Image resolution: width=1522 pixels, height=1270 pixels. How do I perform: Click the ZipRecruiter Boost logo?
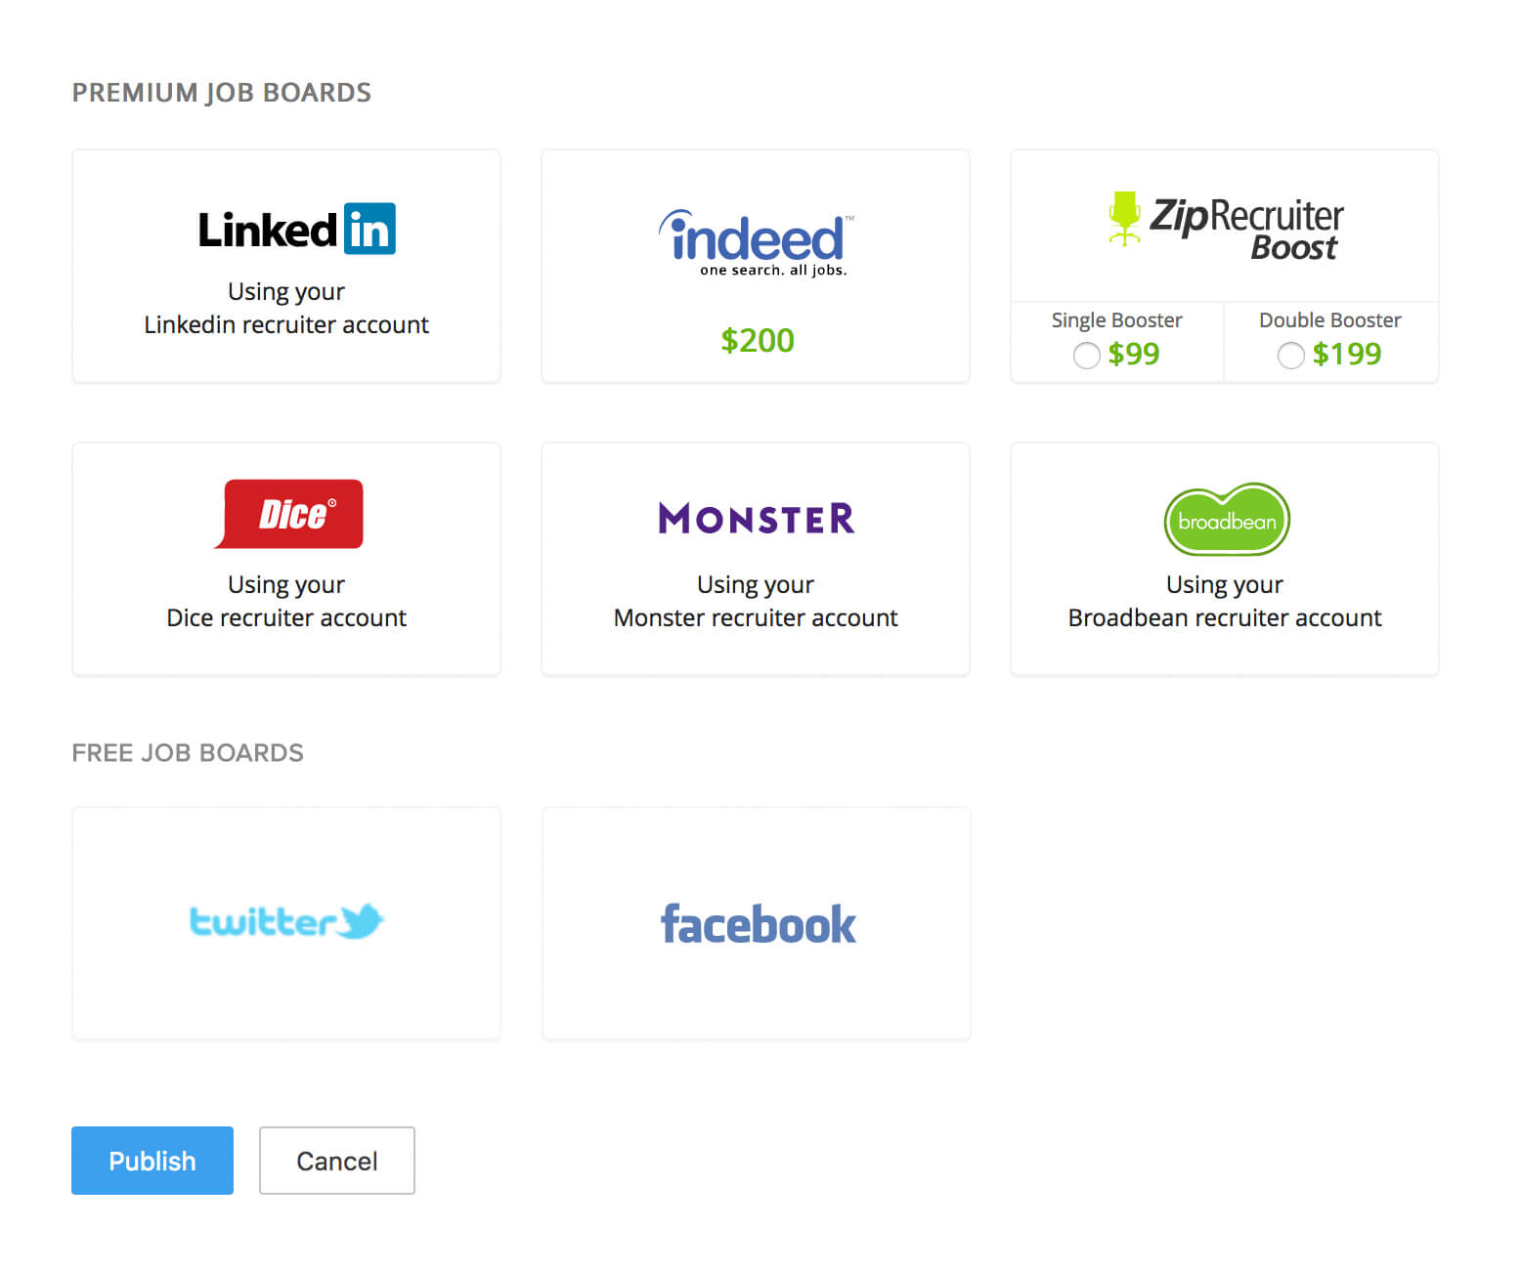point(1226,225)
